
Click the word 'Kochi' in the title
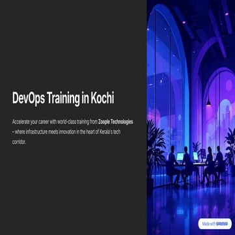[x=102, y=99]
